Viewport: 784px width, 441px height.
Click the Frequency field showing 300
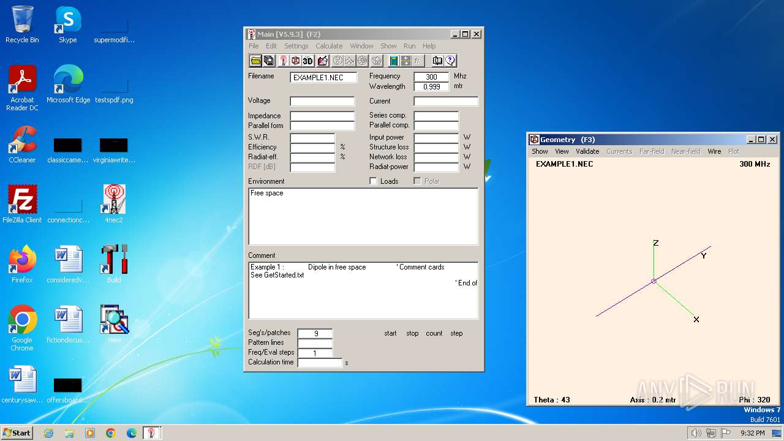pos(431,77)
